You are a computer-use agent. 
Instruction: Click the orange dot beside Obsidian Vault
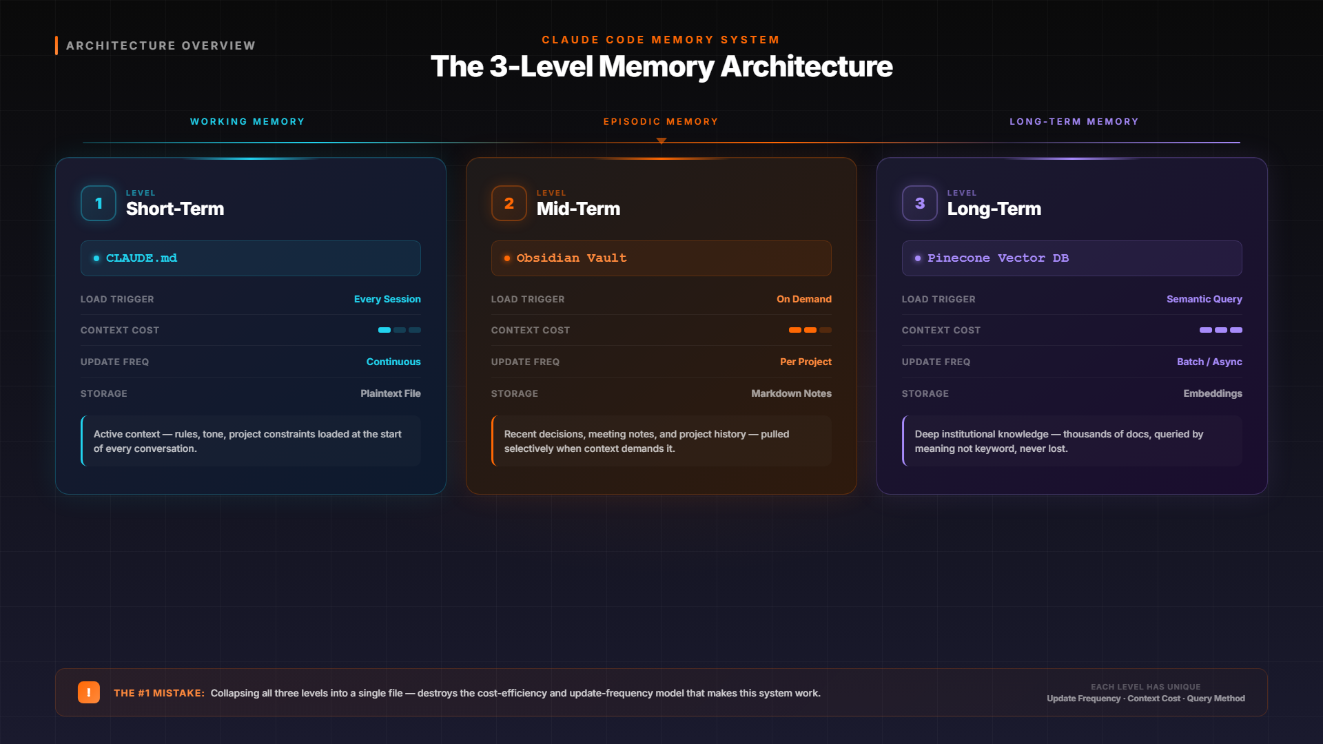click(507, 258)
